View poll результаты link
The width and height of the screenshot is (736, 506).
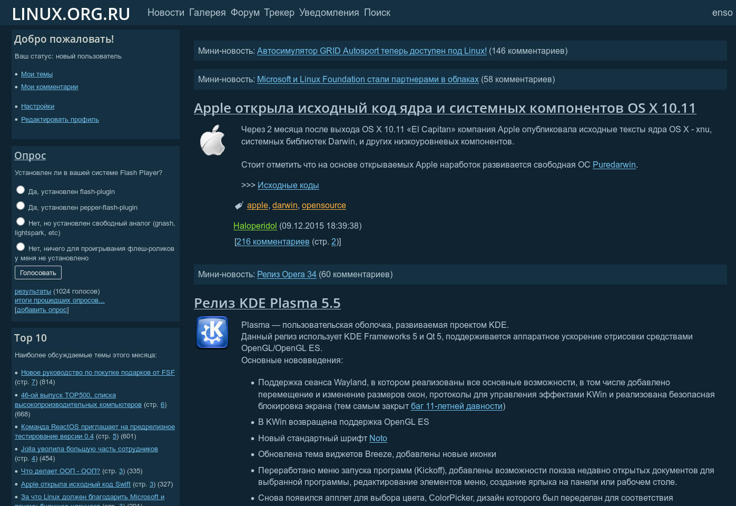pos(33,291)
